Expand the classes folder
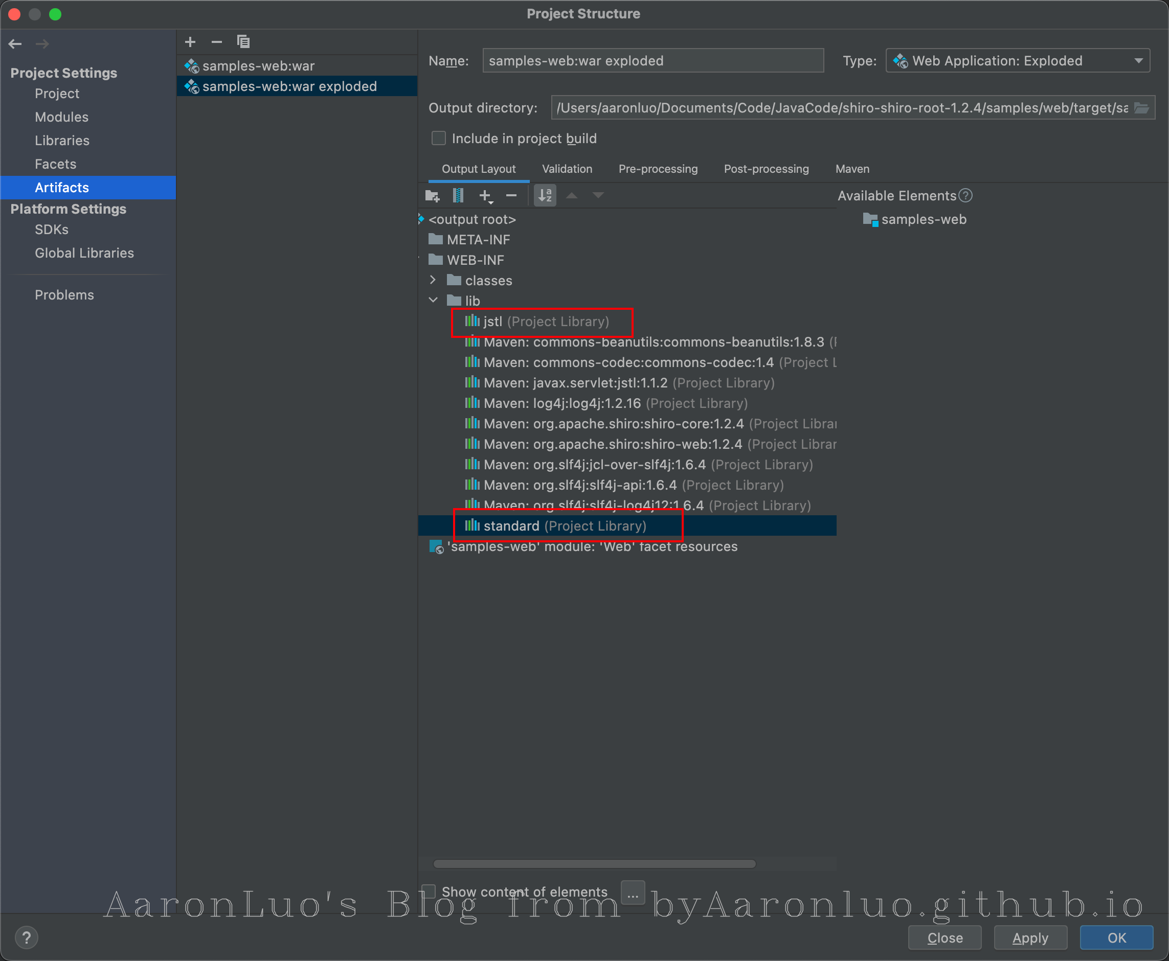The image size is (1169, 961). coord(433,280)
